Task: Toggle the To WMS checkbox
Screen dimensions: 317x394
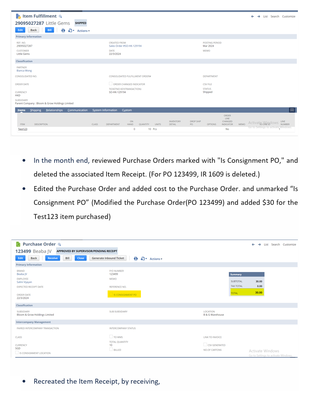Action: (111, 337)
